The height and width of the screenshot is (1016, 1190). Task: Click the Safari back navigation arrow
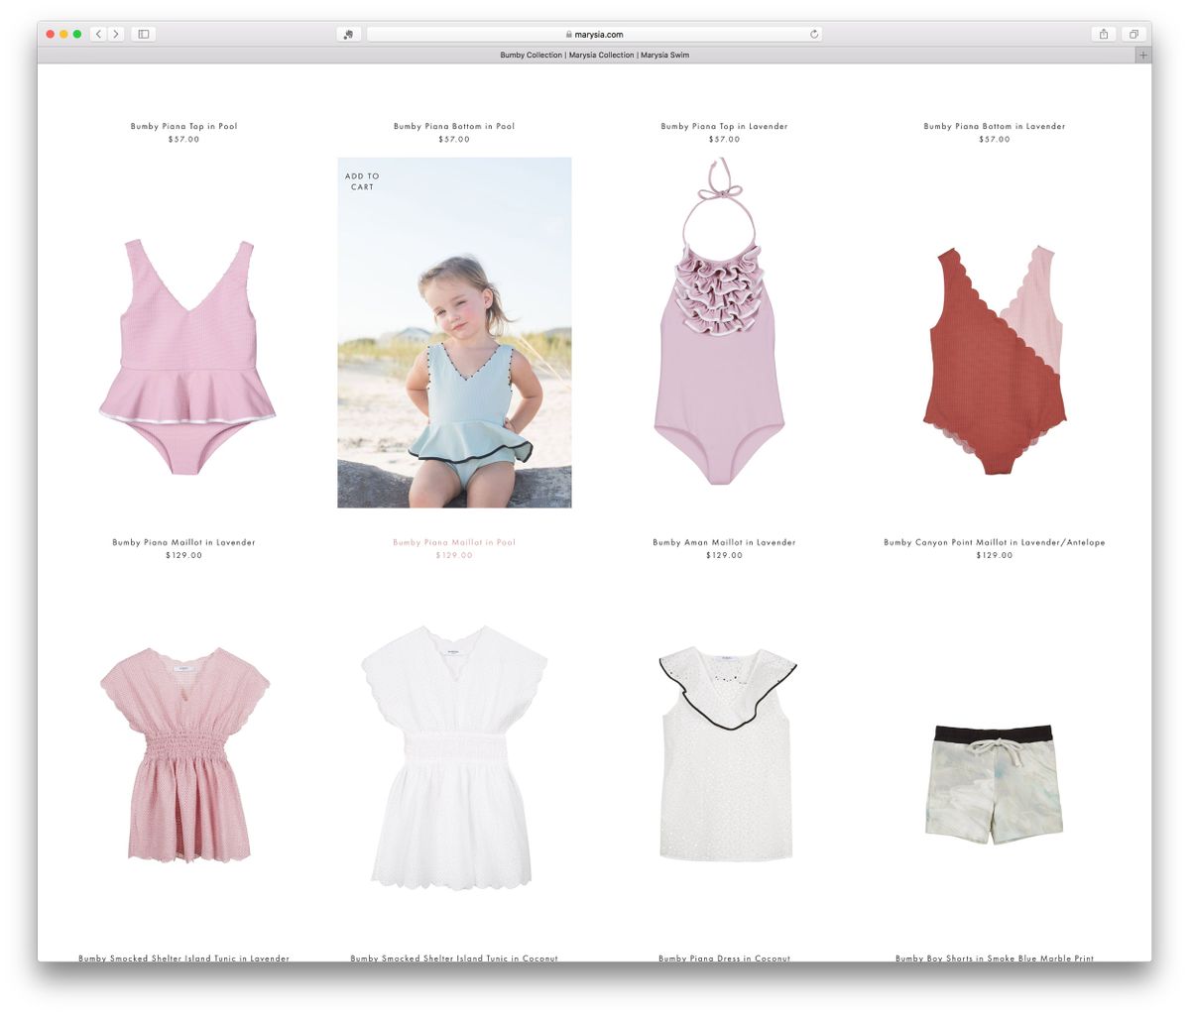click(x=98, y=34)
